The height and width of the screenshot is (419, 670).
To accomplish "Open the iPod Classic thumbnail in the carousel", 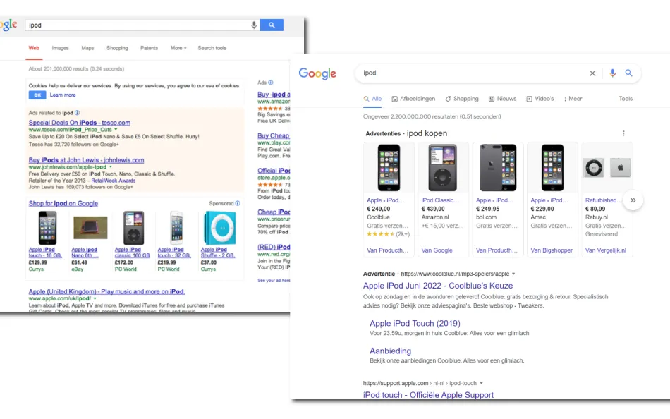I will (442, 166).
